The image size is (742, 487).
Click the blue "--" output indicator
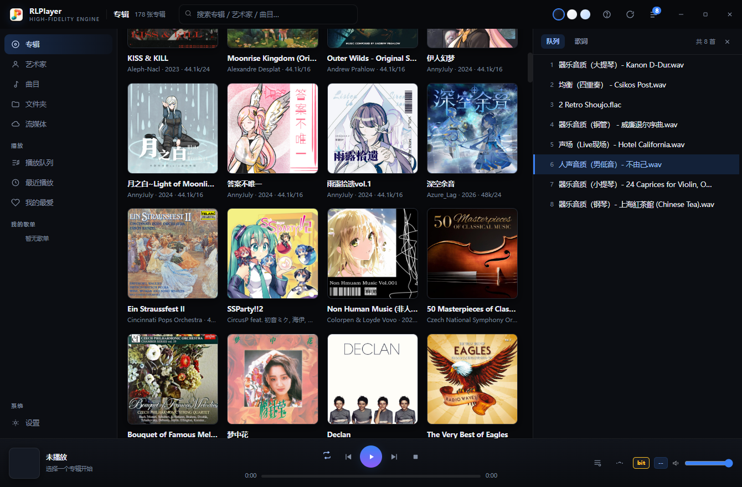(661, 463)
